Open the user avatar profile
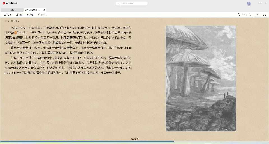The width and height of the screenshot is (269, 144). pos(249,4)
